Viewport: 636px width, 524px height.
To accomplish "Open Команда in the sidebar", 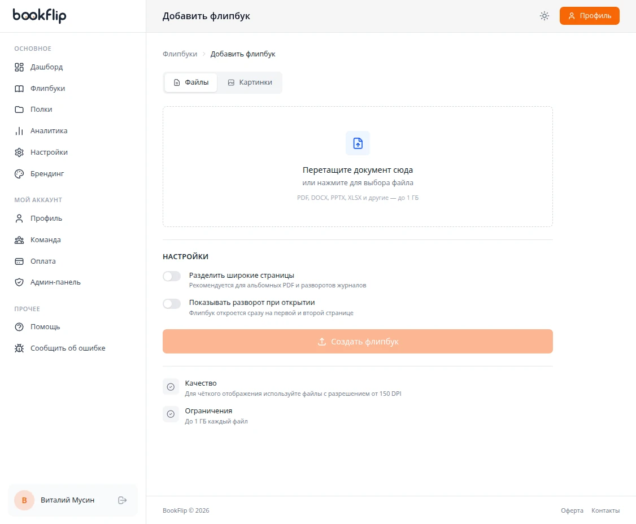I will pyautogui.click(x=73, y=240).
